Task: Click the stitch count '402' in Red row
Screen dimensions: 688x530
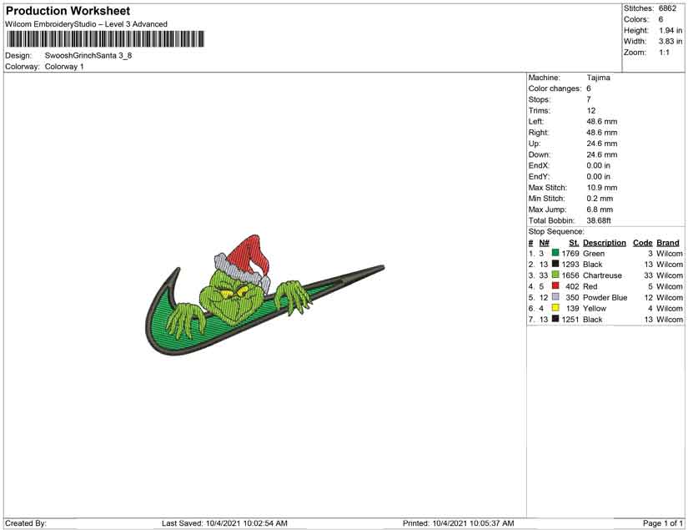Action: tap(573, 286)
